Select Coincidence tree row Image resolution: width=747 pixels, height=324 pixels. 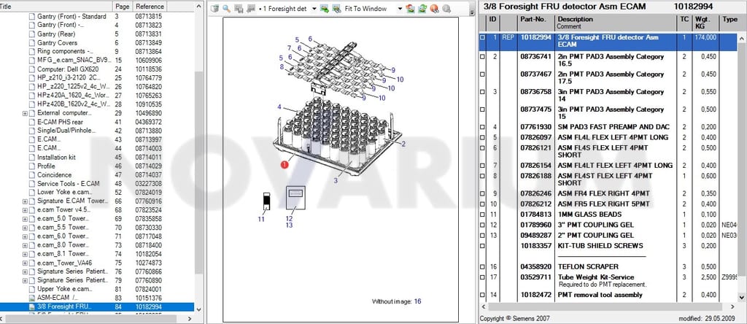[97, 175]
